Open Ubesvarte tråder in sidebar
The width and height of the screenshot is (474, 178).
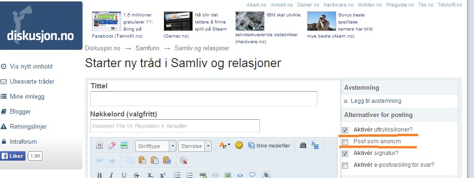pyautogui.click(x=32, y=82)
